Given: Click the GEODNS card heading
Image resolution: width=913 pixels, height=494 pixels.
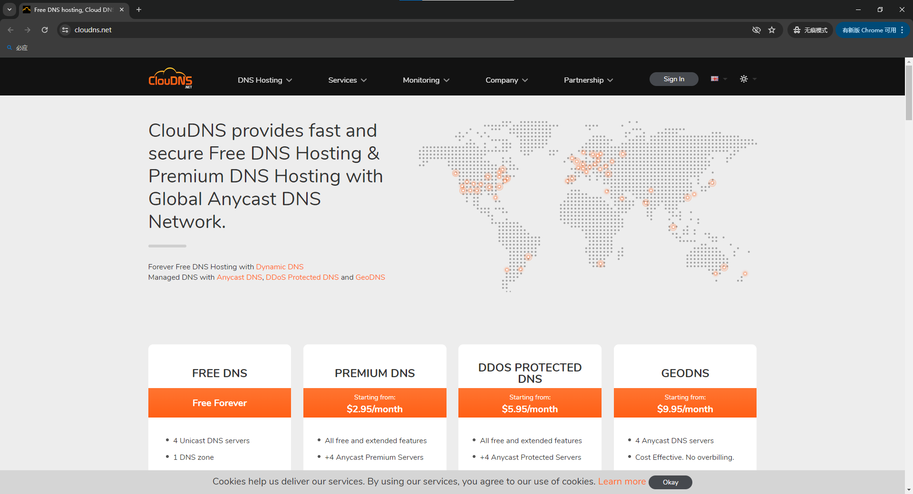Looking at the screenshot, I should [685, 373].
